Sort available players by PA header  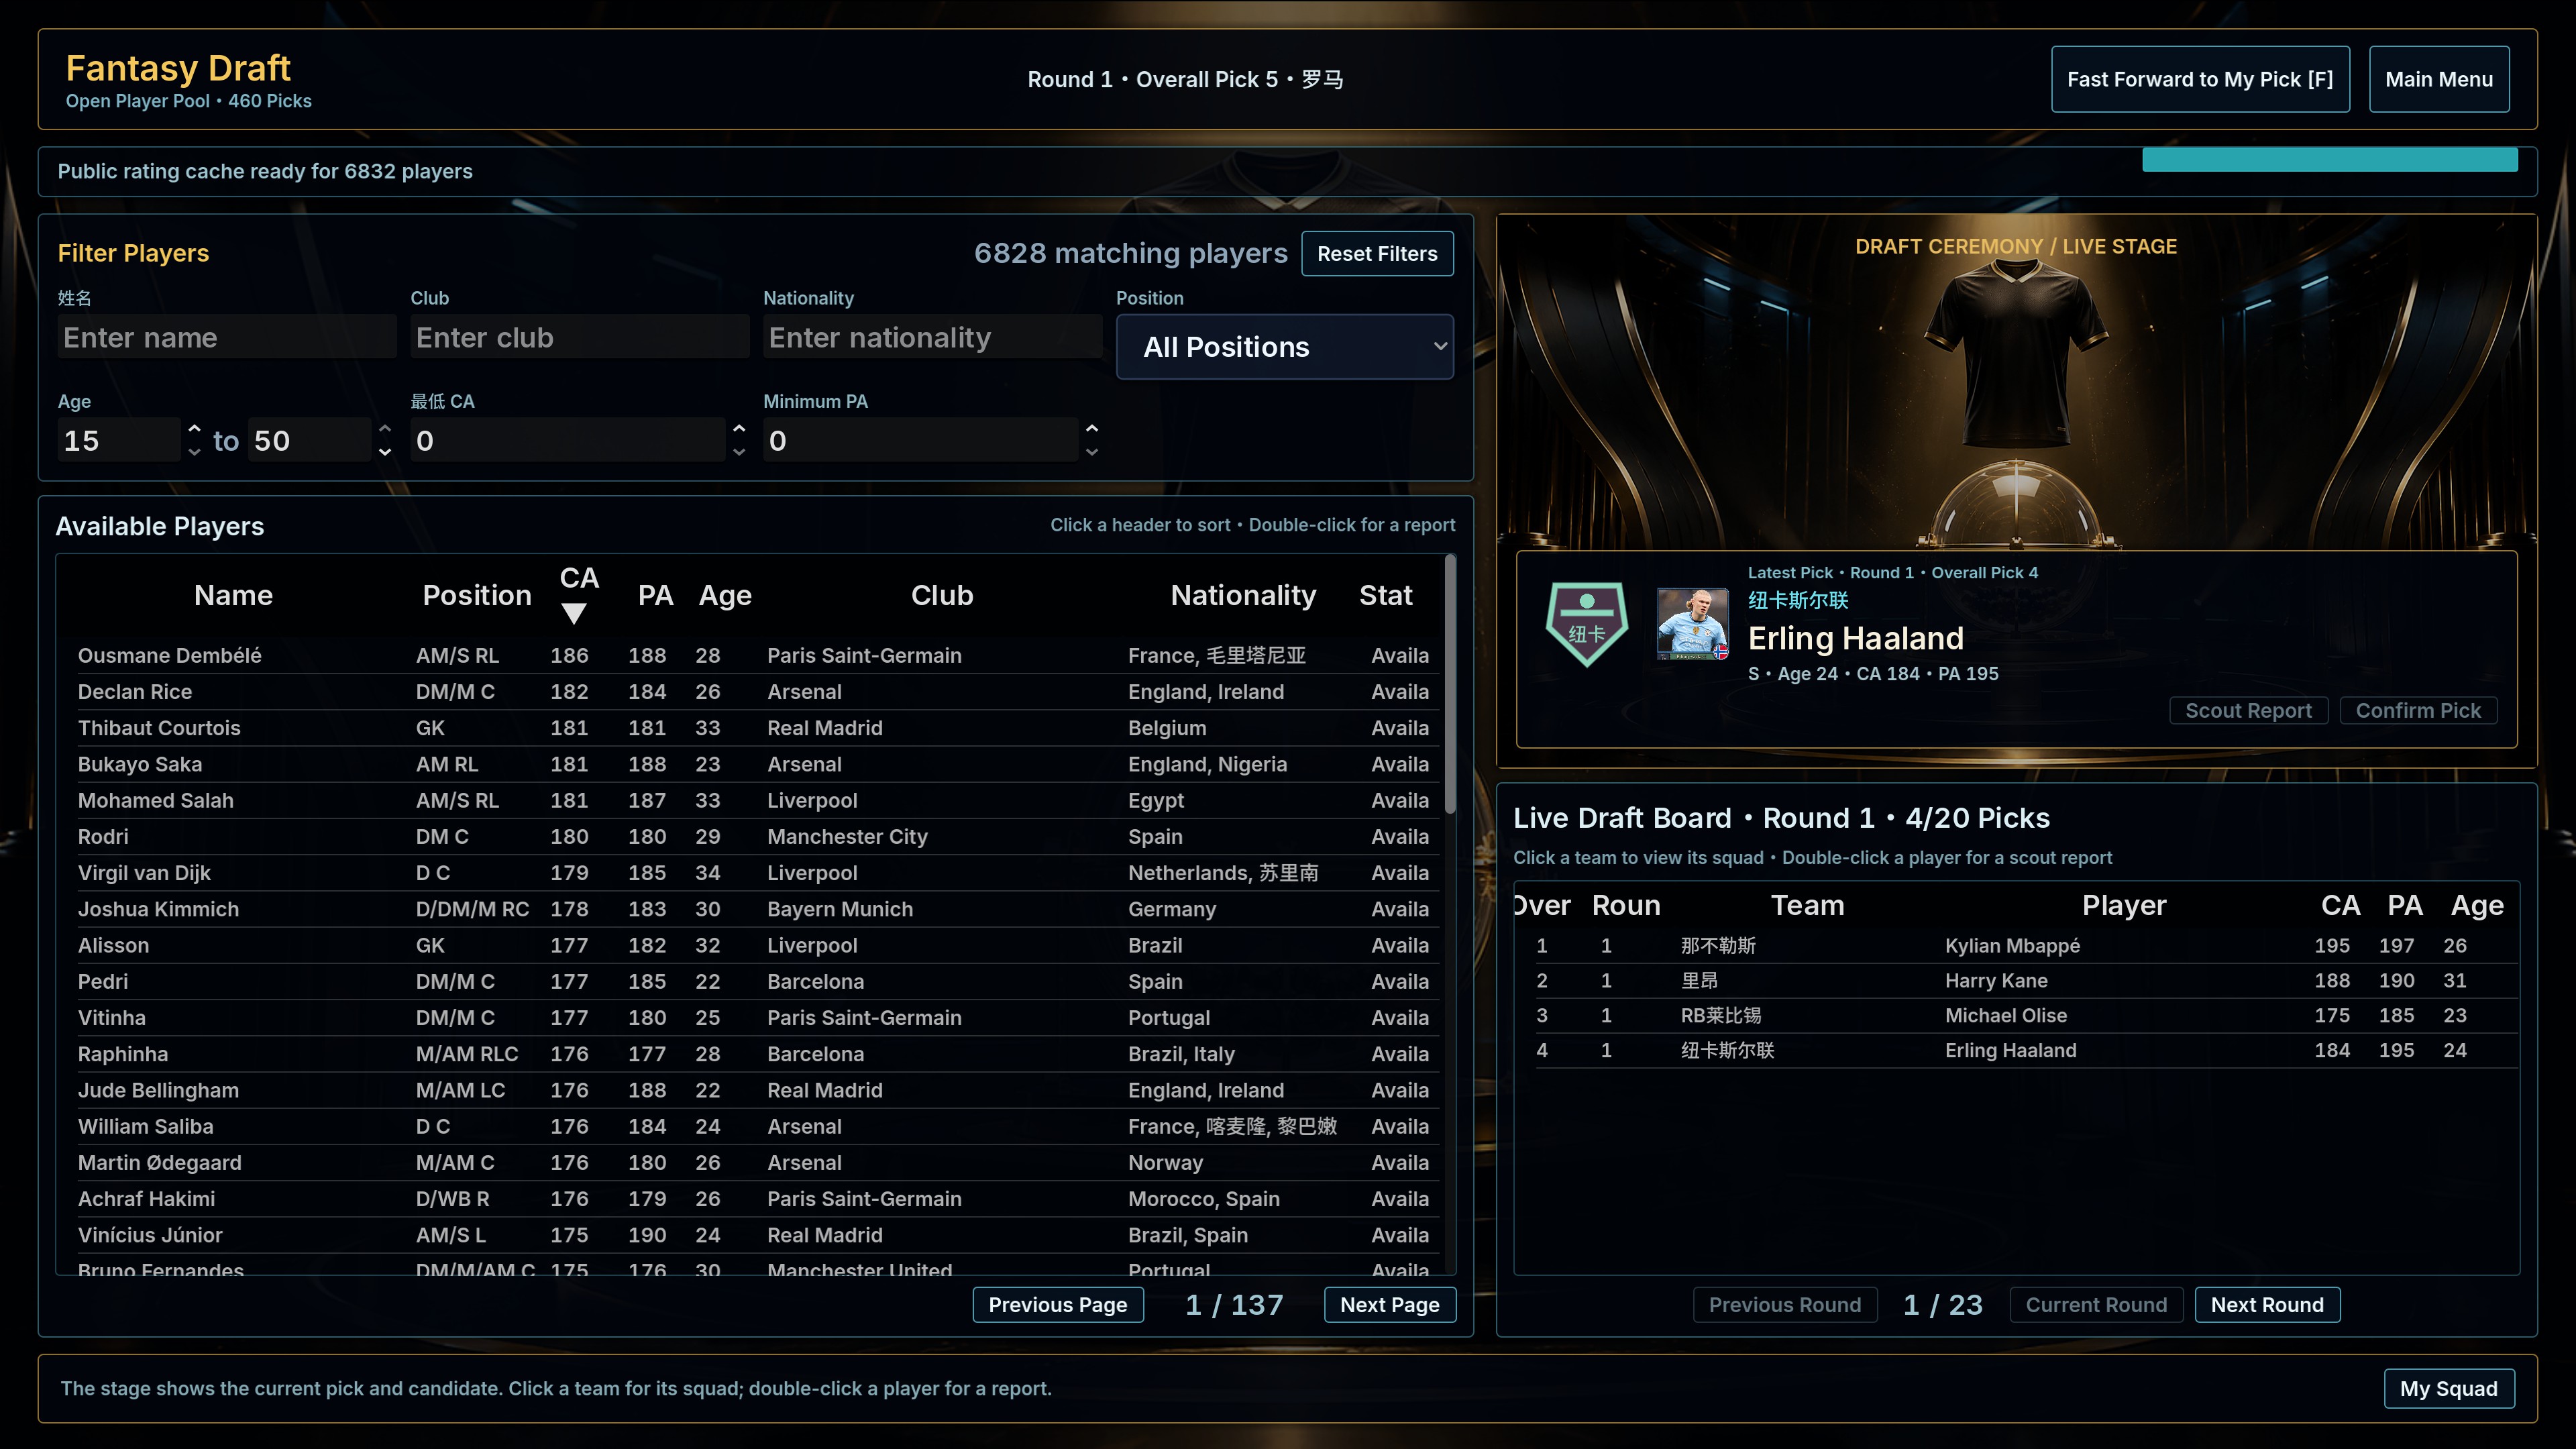pyautogui.click(x=655, y=596)
